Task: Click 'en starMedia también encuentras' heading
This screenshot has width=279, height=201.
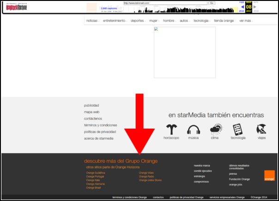Action: tap(216, 115)
